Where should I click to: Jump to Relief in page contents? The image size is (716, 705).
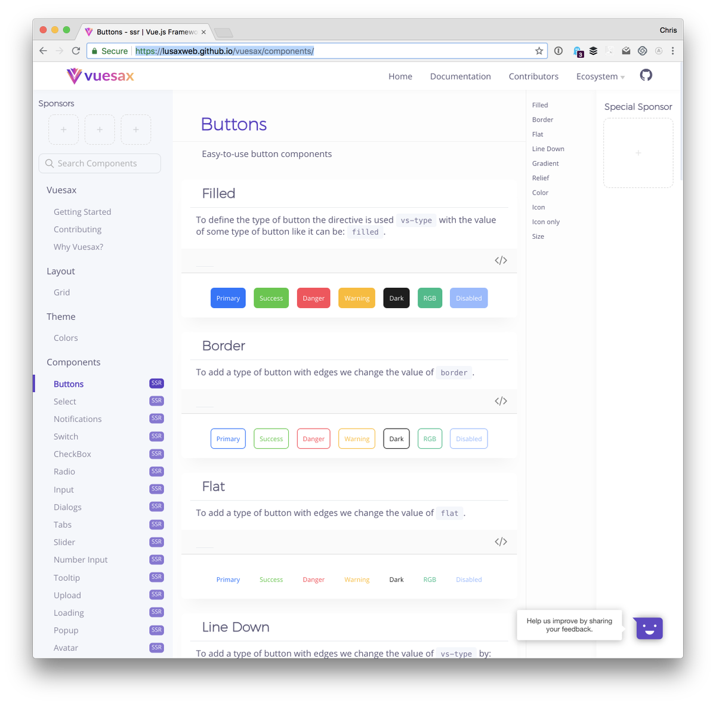click(x=541, y=178)
